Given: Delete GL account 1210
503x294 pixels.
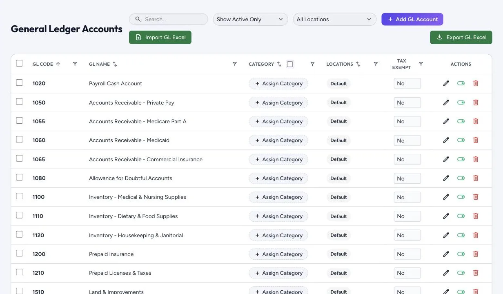Looking at the screenshot, I should pos(476,273).
